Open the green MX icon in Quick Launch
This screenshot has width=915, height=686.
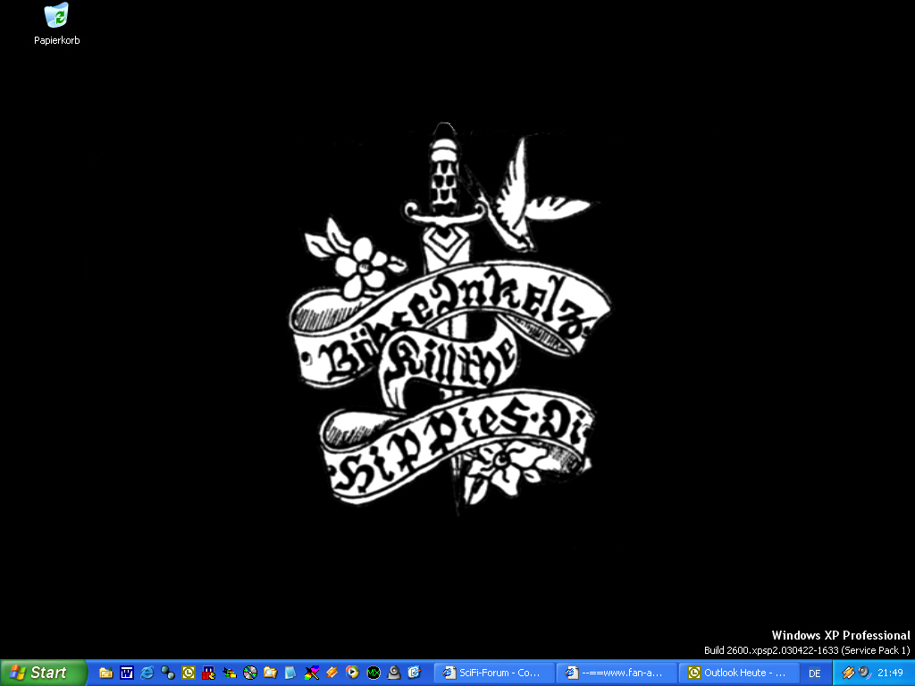pos(374,673)
